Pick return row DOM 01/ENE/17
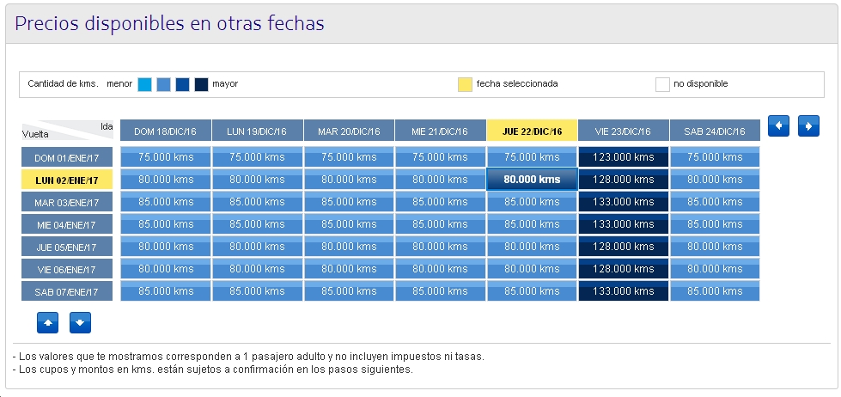The height and width of the screenshot is (397, 841). [67, 158]
